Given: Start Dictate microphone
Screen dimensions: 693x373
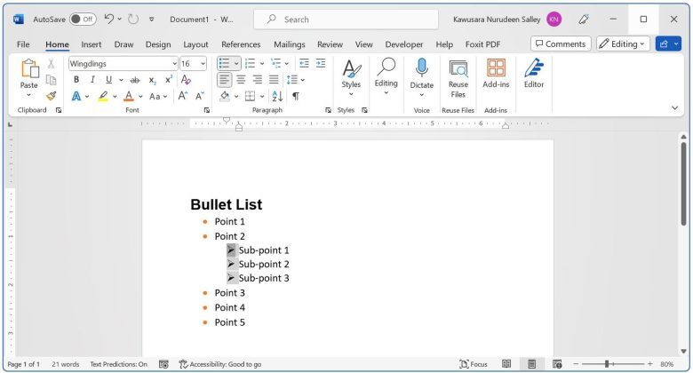Looking at the screenshot, I should [x=422, y=78].
